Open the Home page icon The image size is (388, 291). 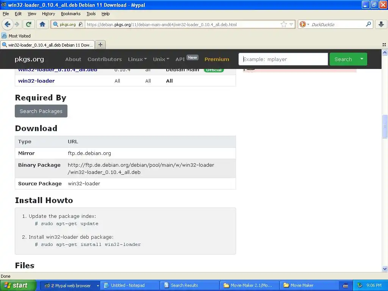[42, 24]
